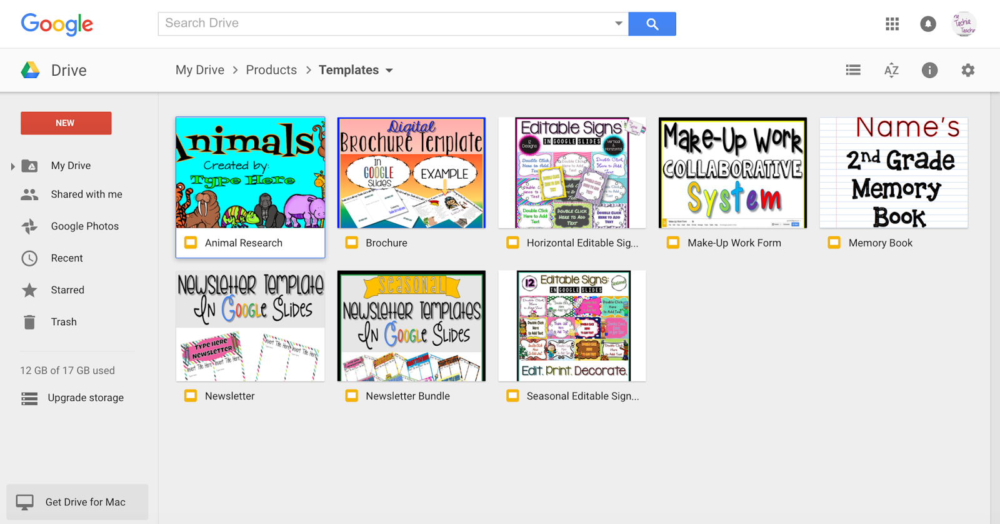Viewport: 1000px width, 524px height.
Task: Open the AZ sort options
Action: (891, 70)
